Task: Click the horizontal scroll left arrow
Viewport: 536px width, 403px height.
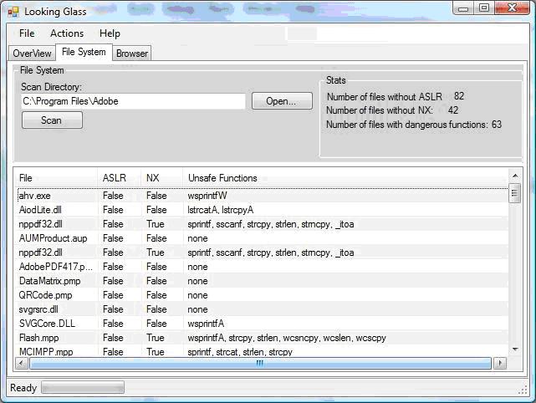Action: pyautogui.click(x=22, y=363)
